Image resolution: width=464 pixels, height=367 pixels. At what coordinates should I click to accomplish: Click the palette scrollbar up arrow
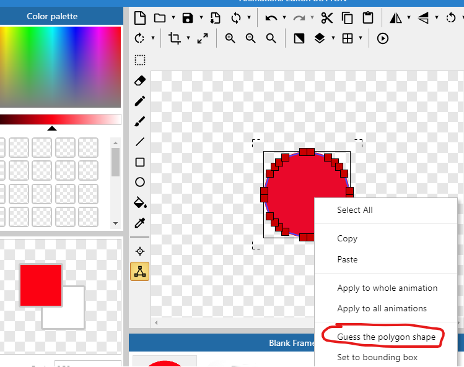[x=116, y=143]
